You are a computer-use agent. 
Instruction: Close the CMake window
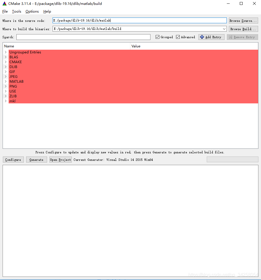(254, 3)
